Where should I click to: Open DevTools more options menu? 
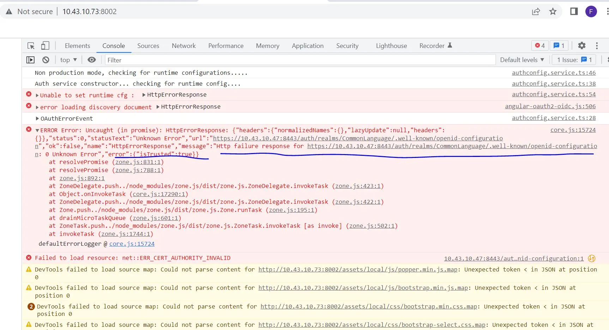(597, 45)
